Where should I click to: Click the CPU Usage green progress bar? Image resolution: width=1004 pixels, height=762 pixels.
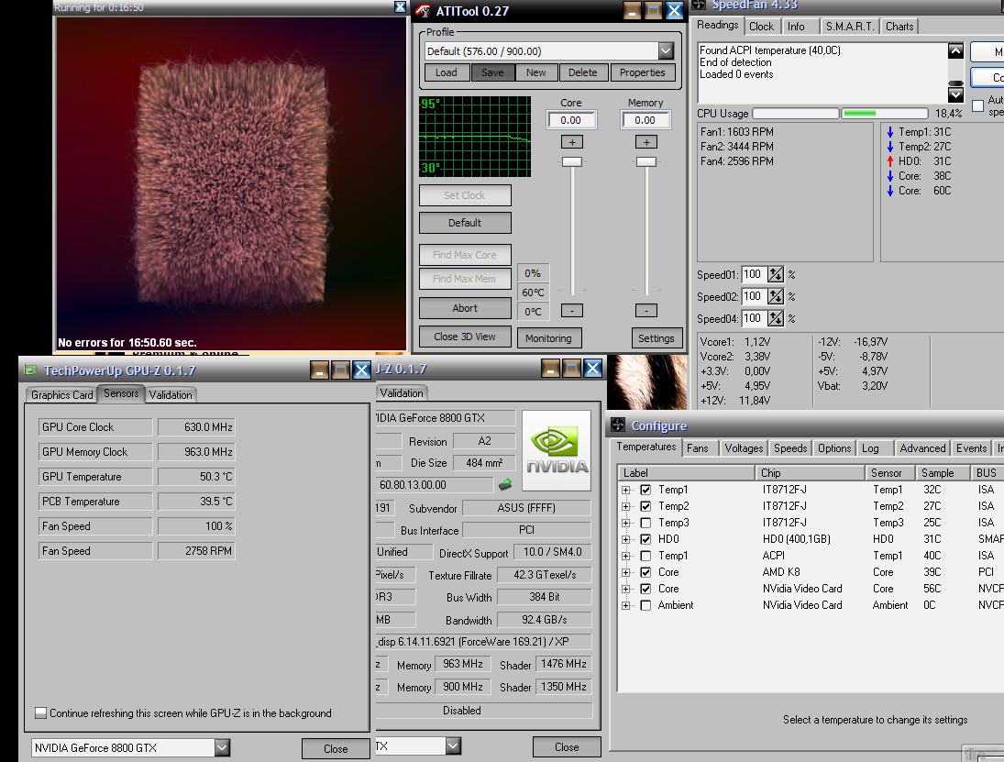[884, 114]
